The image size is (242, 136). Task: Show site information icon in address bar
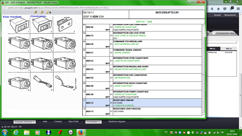(5, 8)
